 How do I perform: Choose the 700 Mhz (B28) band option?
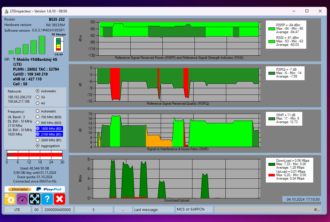click(49, 117)
